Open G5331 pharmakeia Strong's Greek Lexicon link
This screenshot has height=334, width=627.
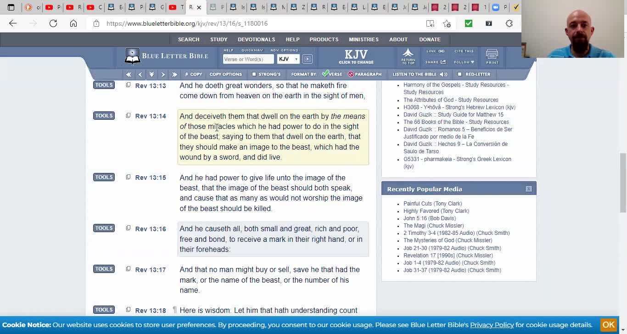[x=457, y=163]
